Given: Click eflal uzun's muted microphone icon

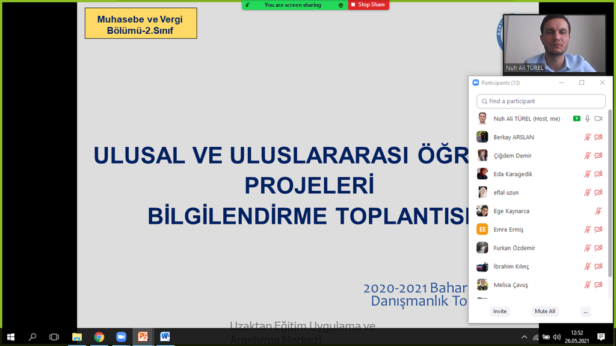Looking at the screenshot, I should click(587, 193).
